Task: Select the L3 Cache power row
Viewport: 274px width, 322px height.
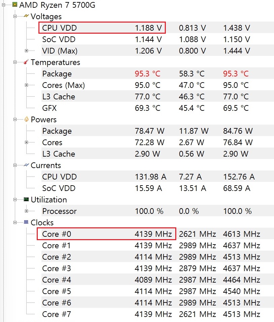Action: coord(157,154)
